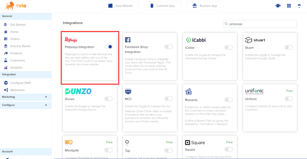Screen dimensions: 307x159
Task: Click the Analytics chart icon in sidebar
Action: tap(6, 68)
